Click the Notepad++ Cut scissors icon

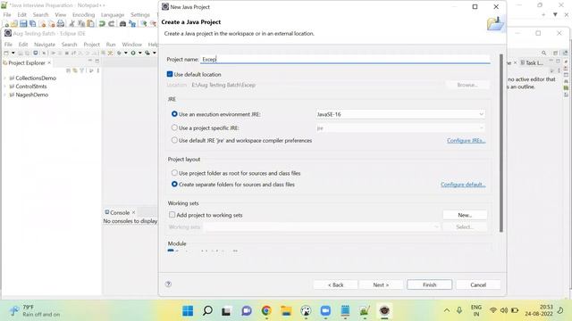pyautogui.click(x=71, y=24)
